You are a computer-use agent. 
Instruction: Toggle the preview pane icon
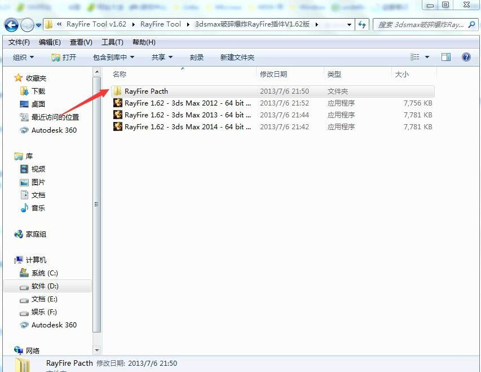point(446,57)
